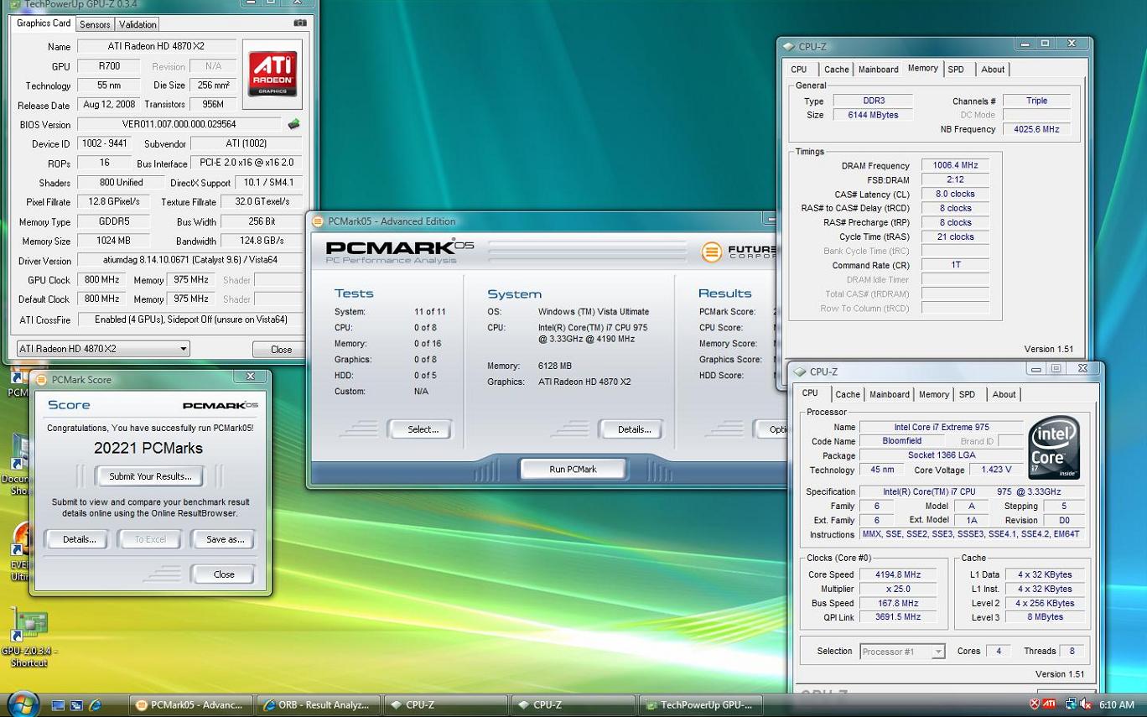The image size is (1147, 717).
Task: Click the BIOS save chip icon in GPU-Z
Action: pyautogui.click(x=293, y=124)
